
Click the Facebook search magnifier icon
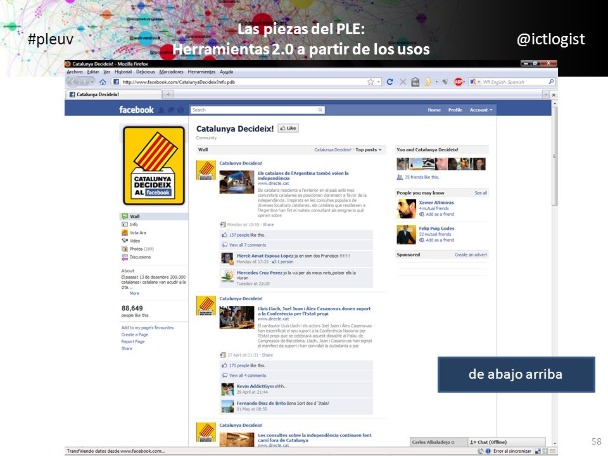[x=320, y=110]
